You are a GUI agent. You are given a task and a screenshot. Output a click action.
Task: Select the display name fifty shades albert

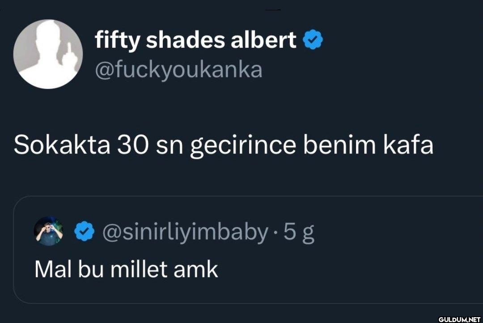click(x=195, y=41)
